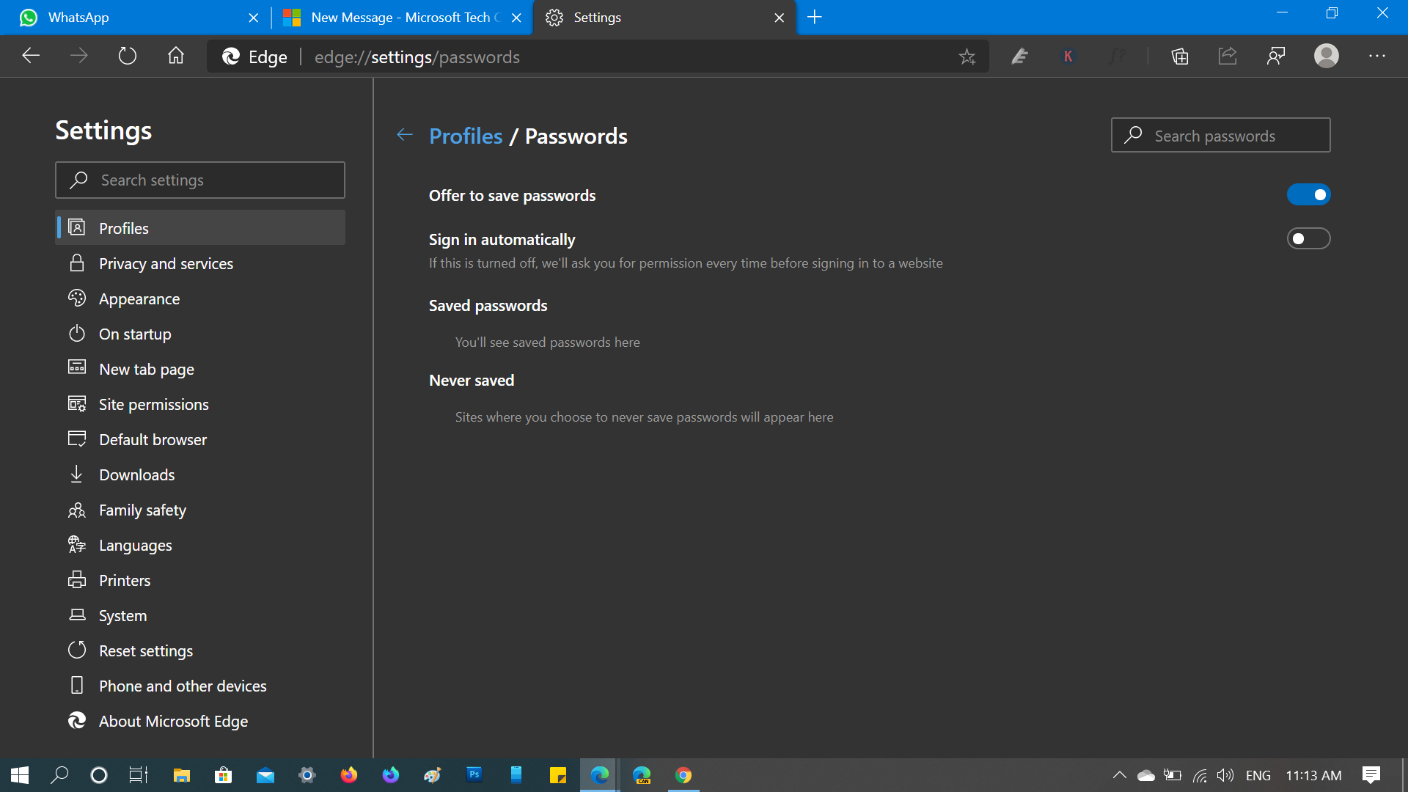Click the Share icon in the browser toolbar
This screenshot has height=792, width=1408.
point(1228,56)
